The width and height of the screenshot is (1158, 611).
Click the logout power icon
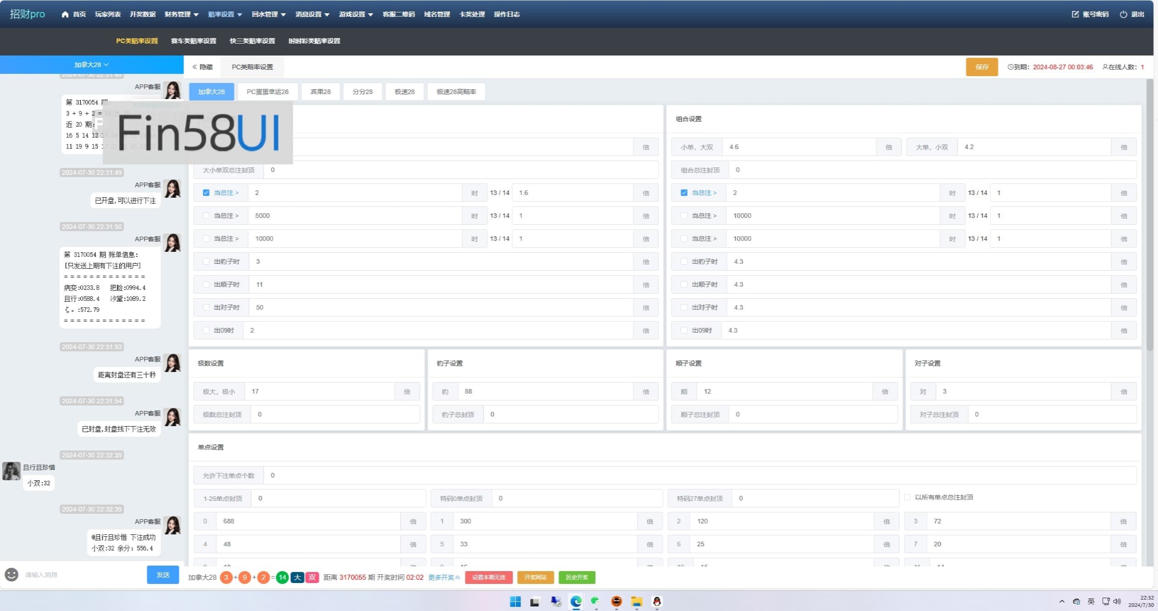pyautogui.click(x=1123, y=14)
